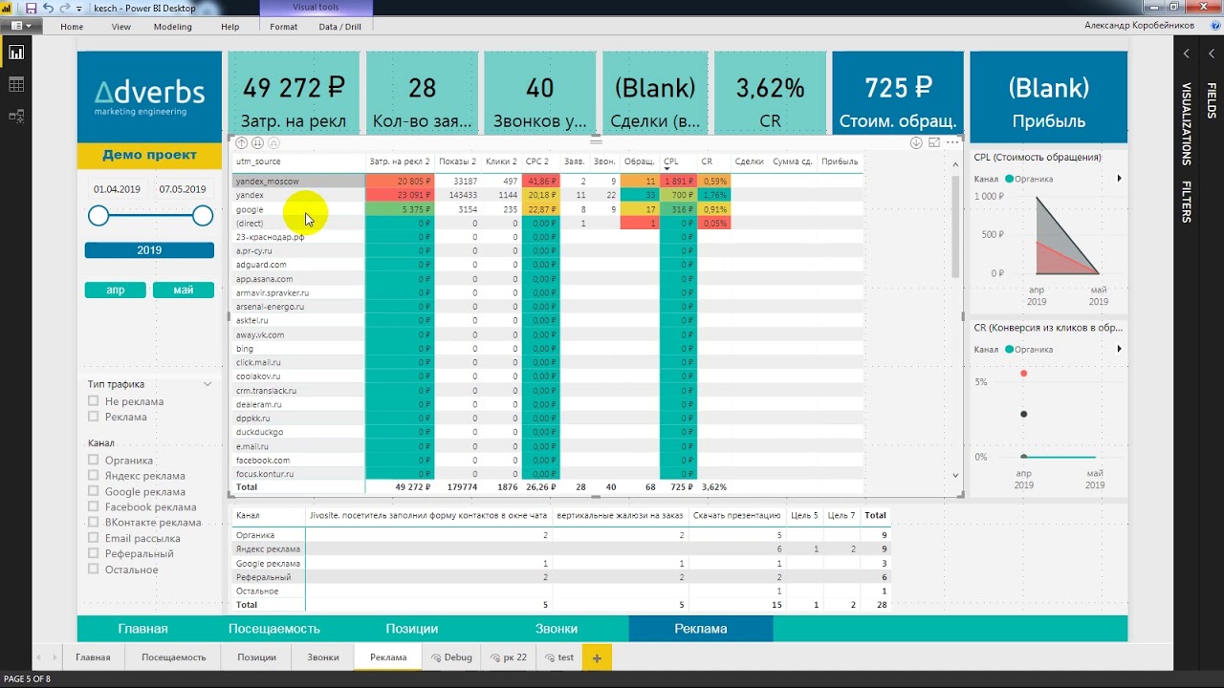Viewport: 1224px width, 688px height.
Task: Open the Help ribbon tab
Action: point(230,27)
